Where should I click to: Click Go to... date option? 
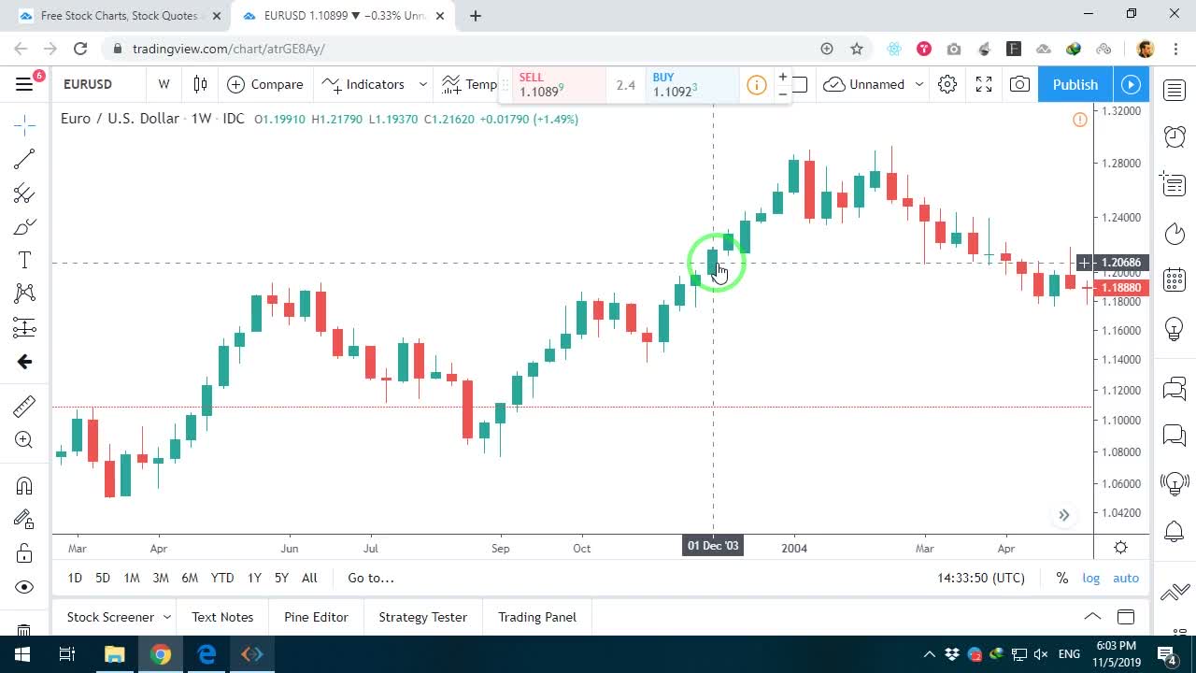[x=371, y=578]
